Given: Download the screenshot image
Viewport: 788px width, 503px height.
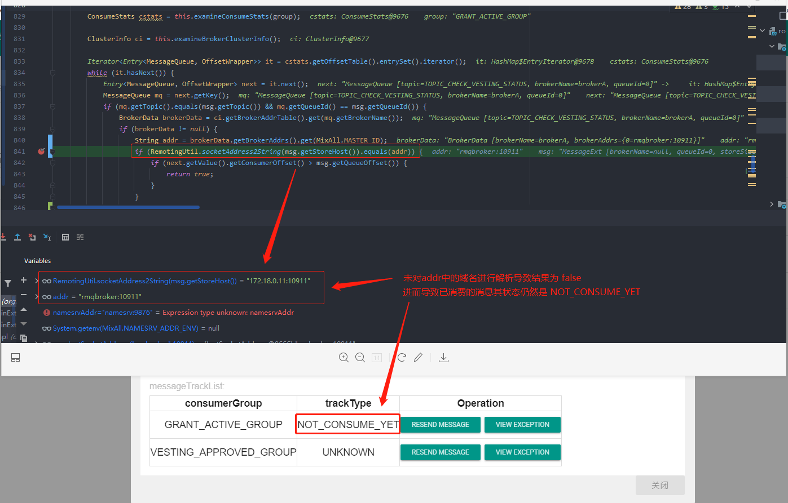Looking at the screenshot, I should point(443,357).
